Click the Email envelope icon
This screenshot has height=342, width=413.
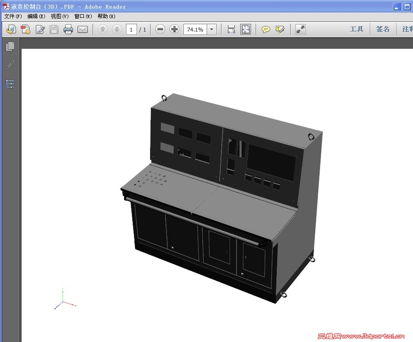(x=83, y=29)
